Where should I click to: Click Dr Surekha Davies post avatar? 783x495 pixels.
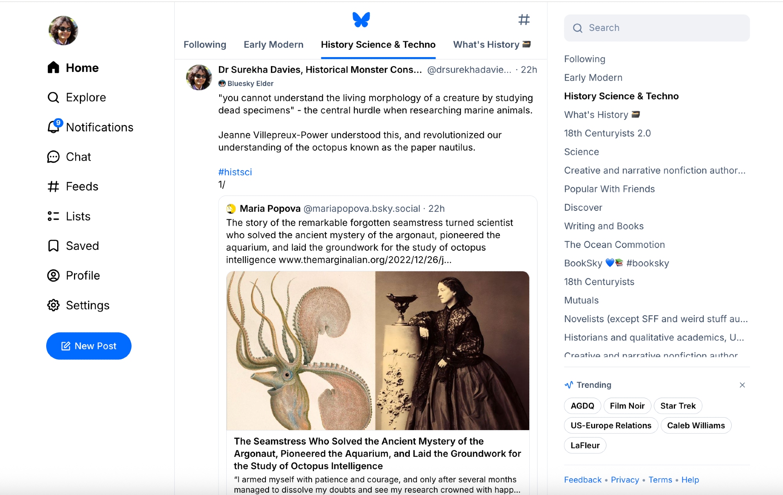pos(199,77)
